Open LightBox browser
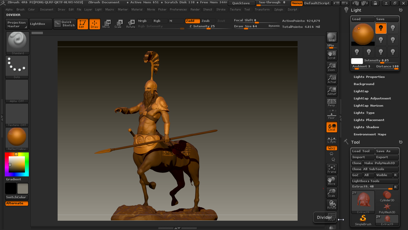408x230 pixels. (x=40, y=24)
